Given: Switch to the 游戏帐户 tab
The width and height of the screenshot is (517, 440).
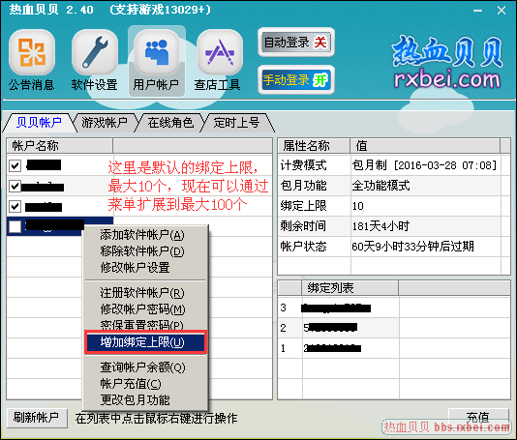Looking at the screenshot, I should (x=105, y=123).
